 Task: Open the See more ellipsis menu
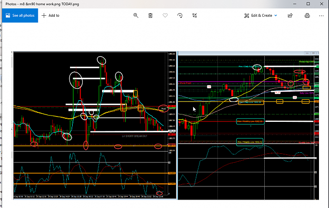321,16
